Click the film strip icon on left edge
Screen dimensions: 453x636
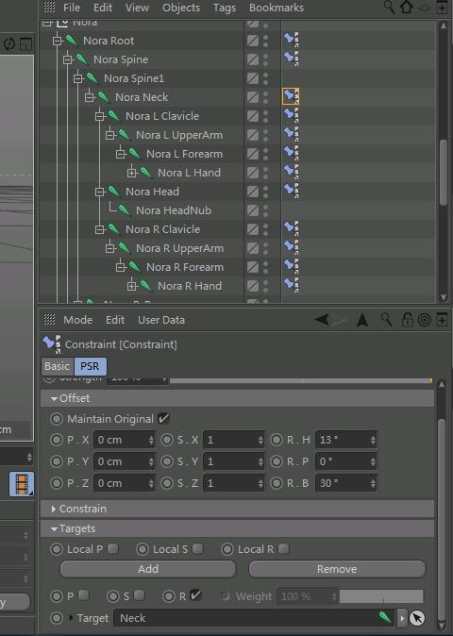tap(22, 484)
